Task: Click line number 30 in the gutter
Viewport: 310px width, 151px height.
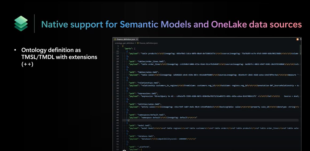Action: point(118,88)
